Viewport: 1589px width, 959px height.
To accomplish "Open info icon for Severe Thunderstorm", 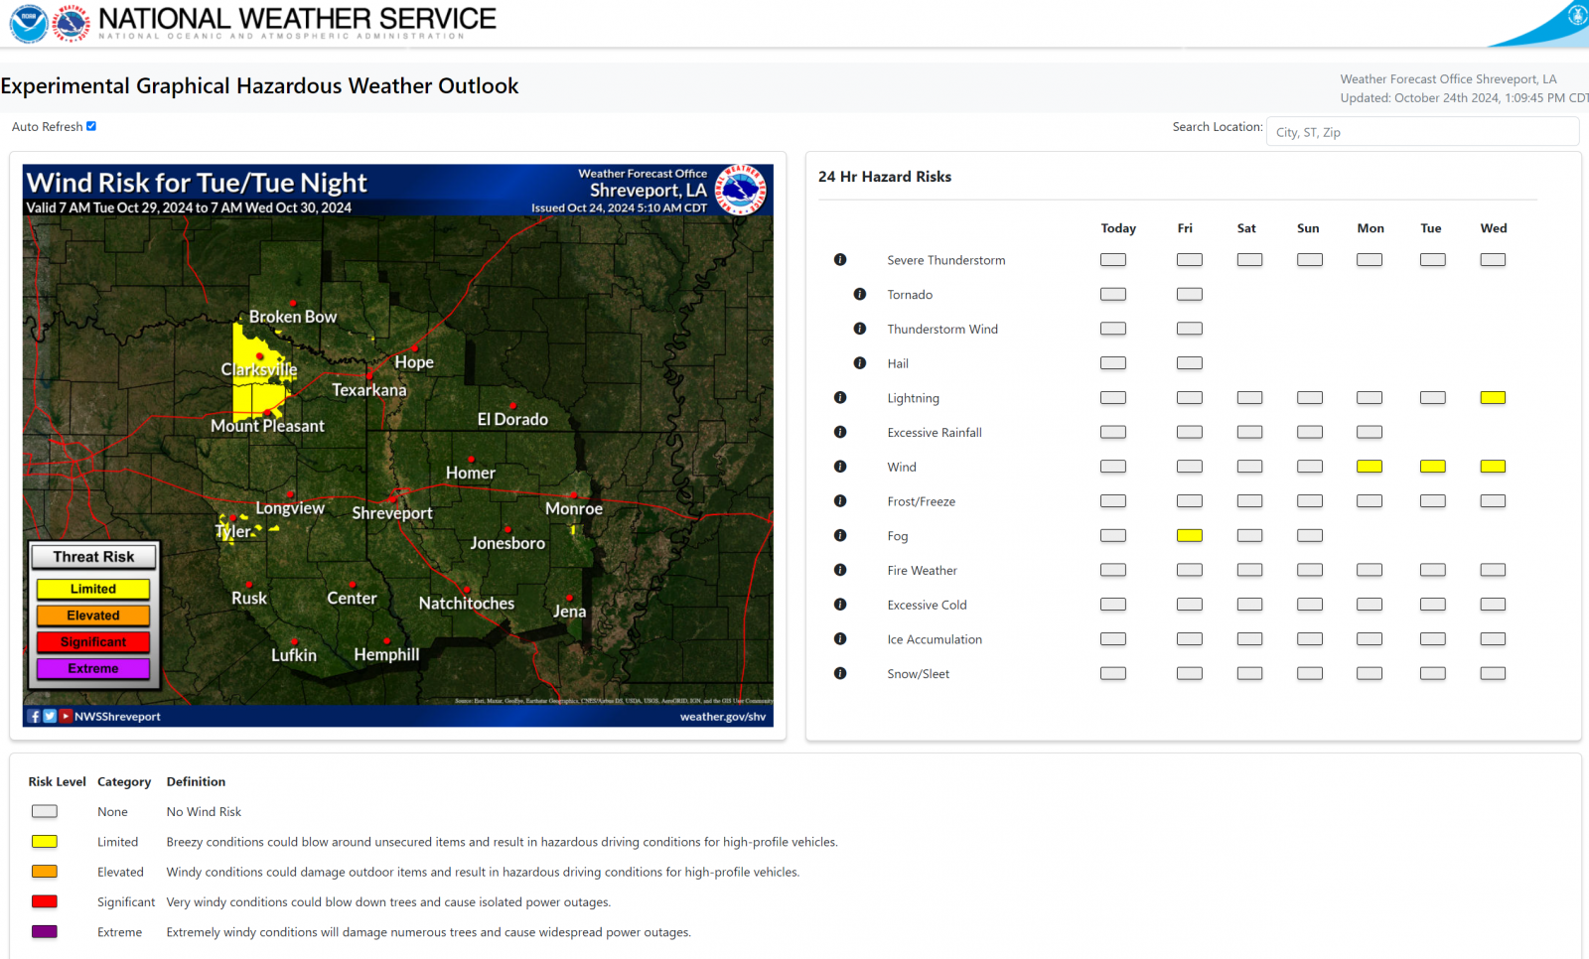I will (840, 259).
